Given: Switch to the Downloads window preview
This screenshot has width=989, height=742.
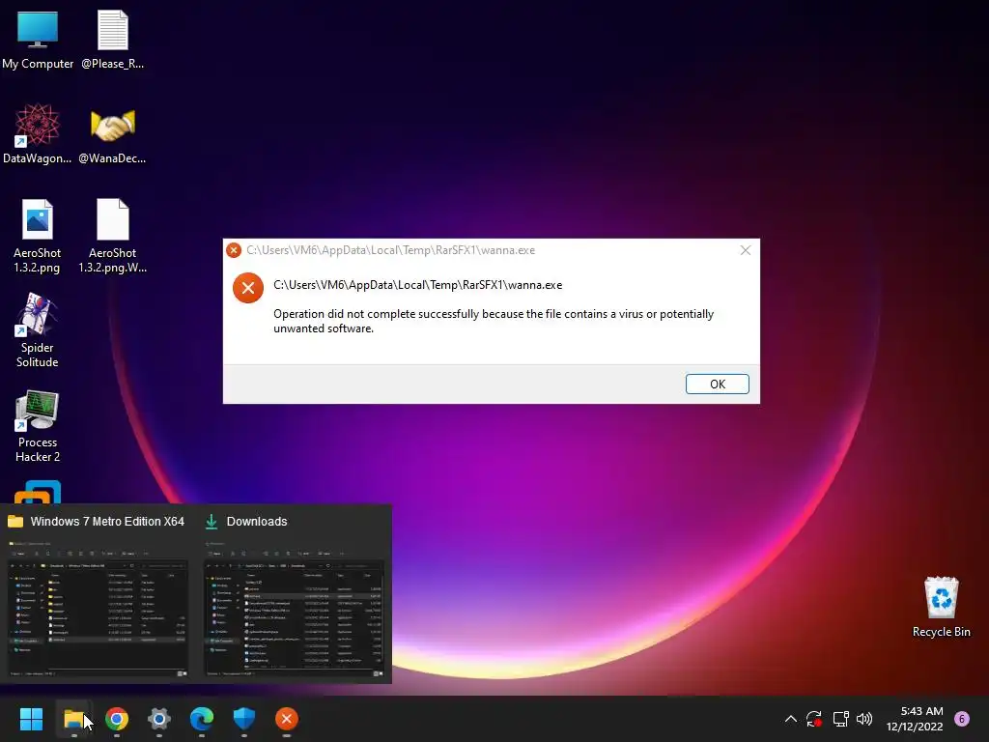Looking at the screenshot, I should tap(294, 609).
